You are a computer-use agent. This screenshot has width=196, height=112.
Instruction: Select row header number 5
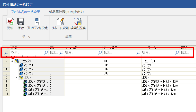click(6, 73)
